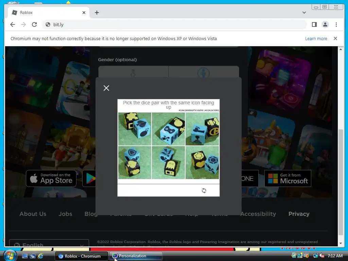This screenshot has height=261, width=348.
Task: Click Switch between windows in quick launch
Action: point(32,256)
